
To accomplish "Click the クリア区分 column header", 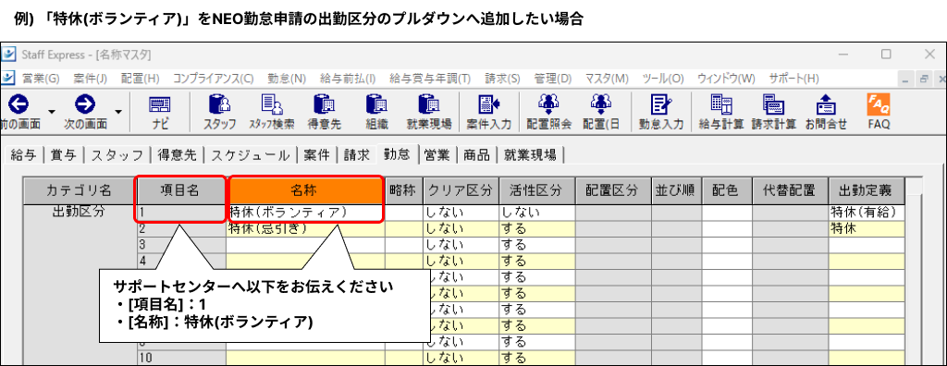I will tap(461, 190).
